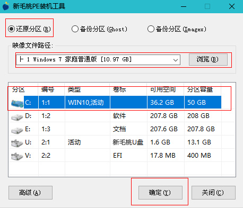Viewport: 243px width, 208px height.
Task: Click partition number 1:1
Action: 46,103
